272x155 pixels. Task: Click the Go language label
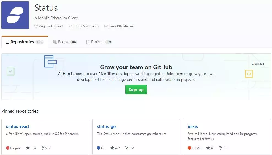(x=103, y=148)
